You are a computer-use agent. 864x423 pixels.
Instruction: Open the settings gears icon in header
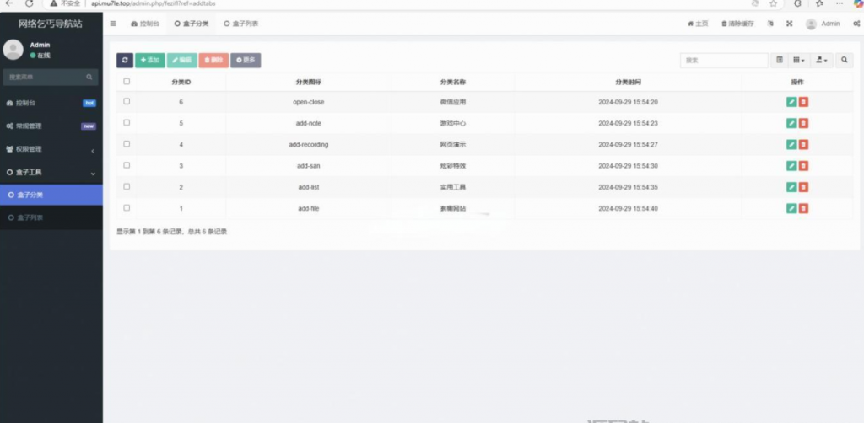point(857,24)
